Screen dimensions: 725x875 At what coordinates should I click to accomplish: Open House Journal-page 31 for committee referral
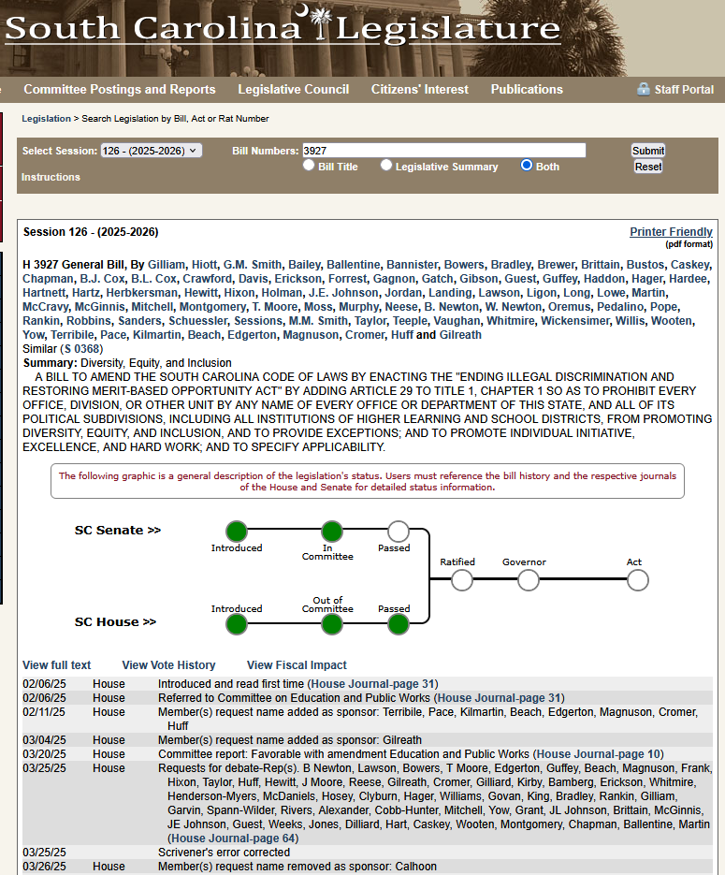(x=500, y=697)
